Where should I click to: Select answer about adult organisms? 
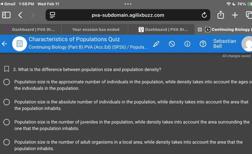pos(6,142)
